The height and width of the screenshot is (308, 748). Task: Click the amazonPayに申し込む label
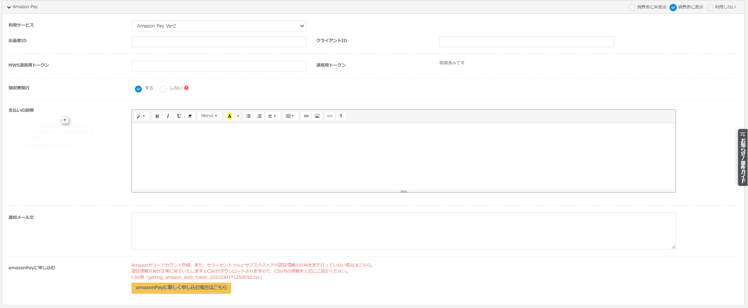coord(32,268)
